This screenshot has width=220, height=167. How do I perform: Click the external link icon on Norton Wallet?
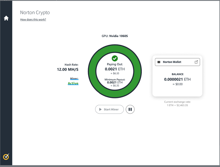click(x=196, y=62)
